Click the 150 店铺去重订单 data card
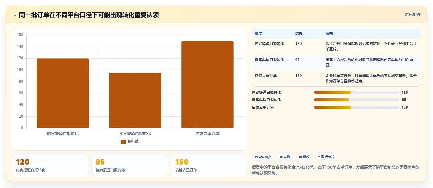Image resolution: width=433 pixels, height=188 pixels. coord(209,165)
